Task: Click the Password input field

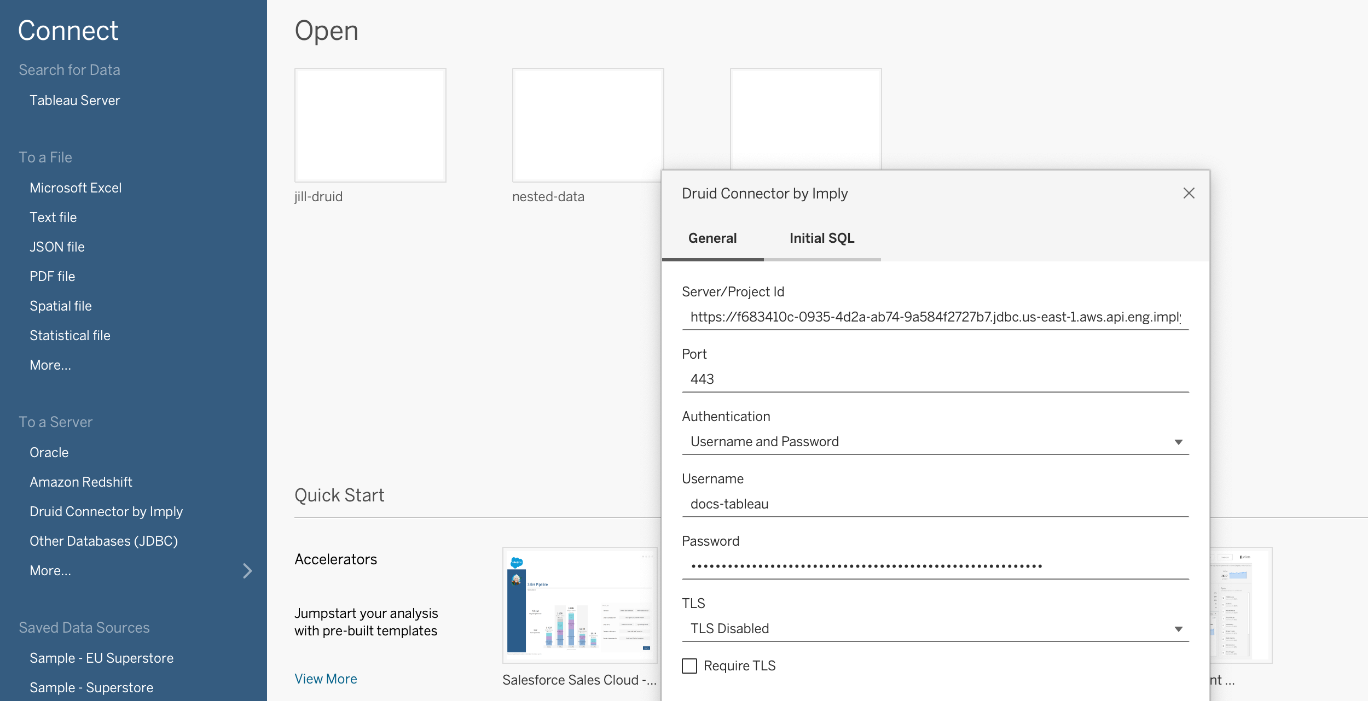Action: point(935,566)
